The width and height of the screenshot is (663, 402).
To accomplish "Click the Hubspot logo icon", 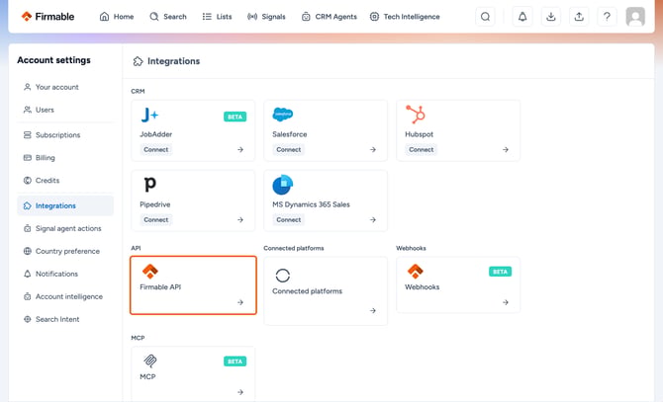I will point(416,115).
